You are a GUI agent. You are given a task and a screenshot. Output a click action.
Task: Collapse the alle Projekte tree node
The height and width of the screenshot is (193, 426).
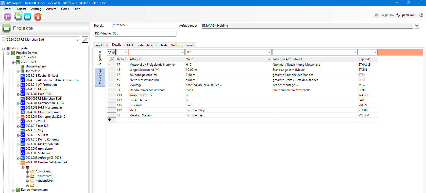pos(4,48)
